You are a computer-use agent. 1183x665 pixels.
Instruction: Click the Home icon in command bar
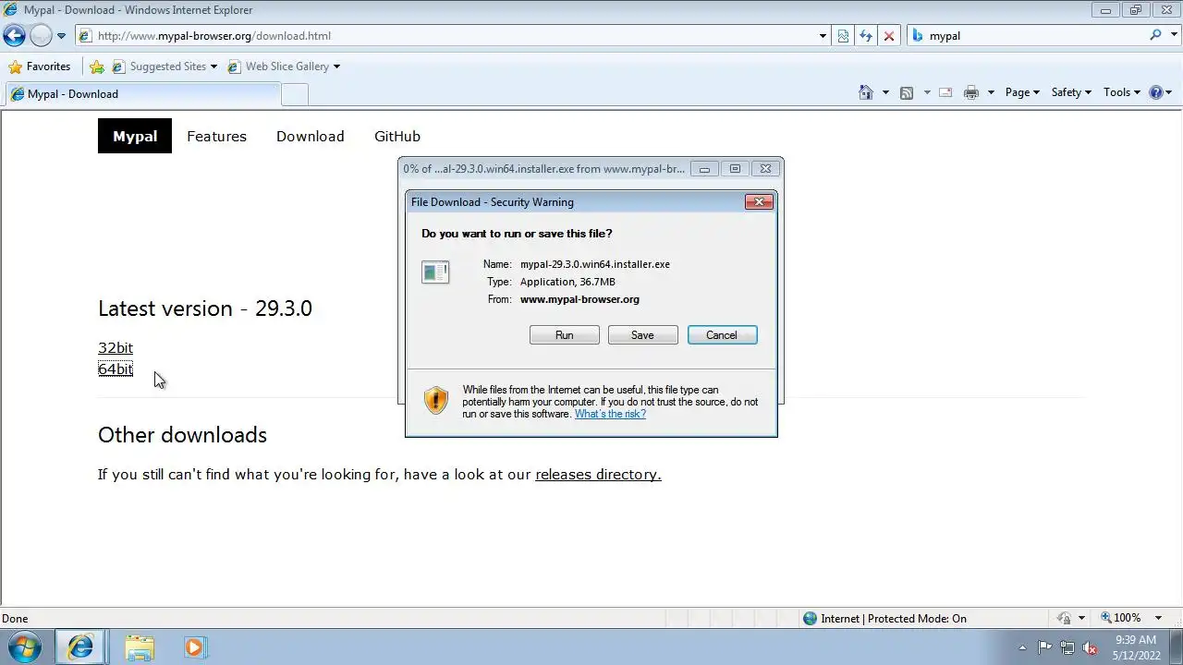[866, 92]
